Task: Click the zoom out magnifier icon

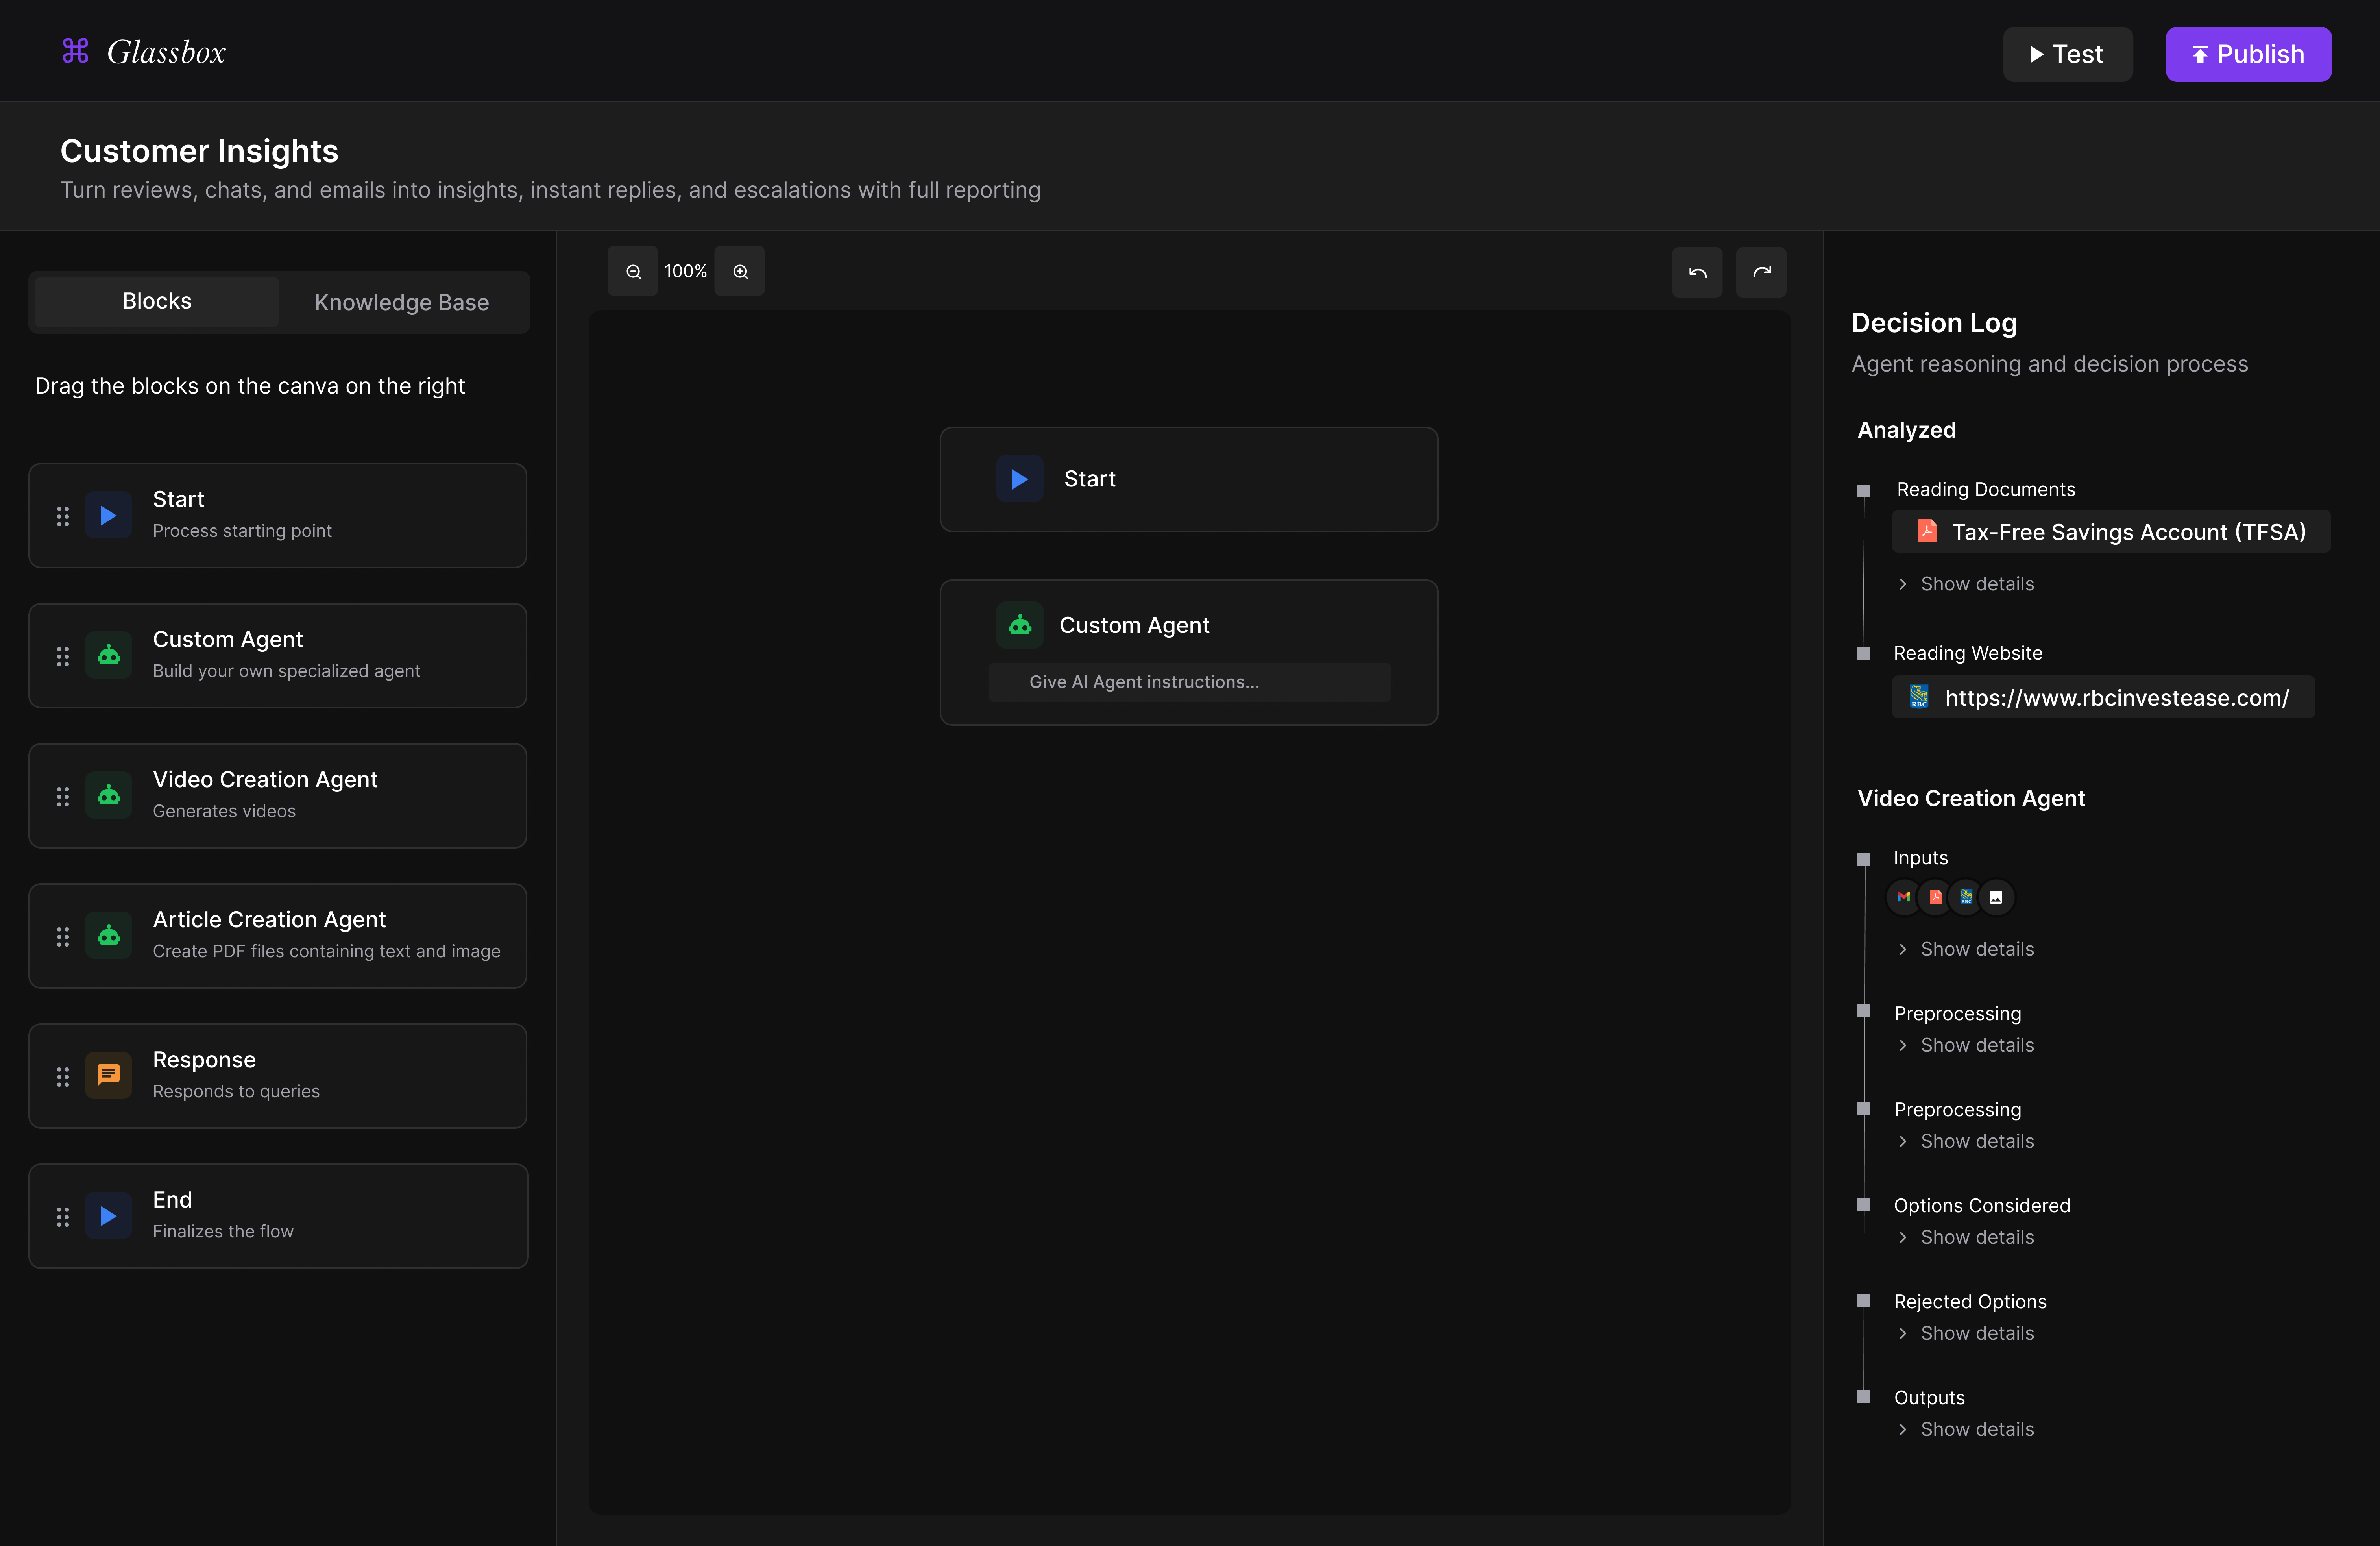Action: tap(633, 272)
